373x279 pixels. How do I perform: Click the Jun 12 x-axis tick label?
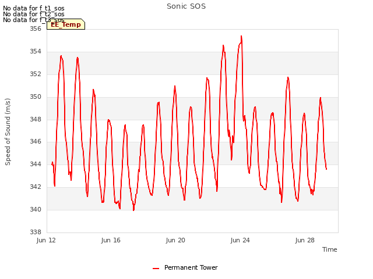pos(46,240)
